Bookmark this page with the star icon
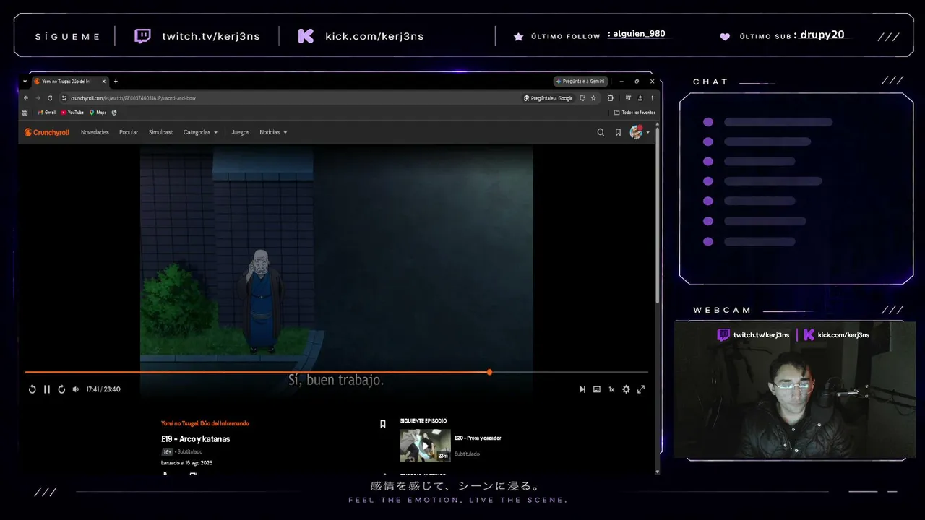 593,98
